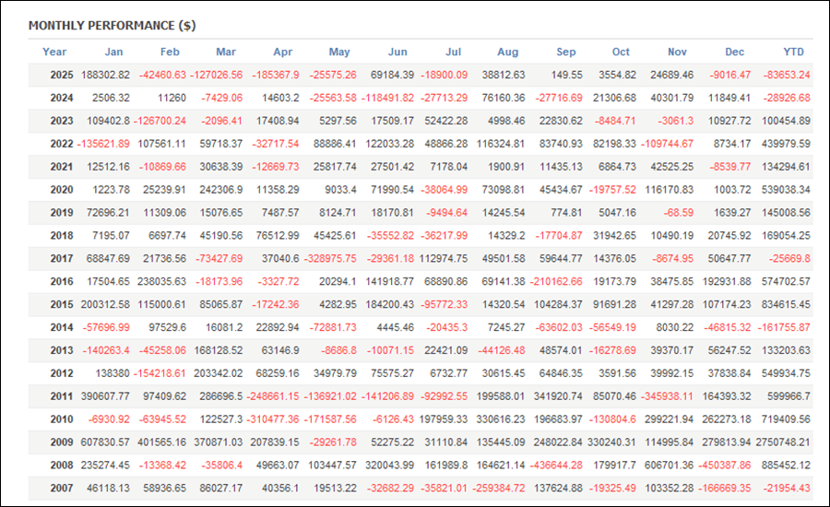The image size is (830, 507).
Task: Click the Sep column header
Action: pyautogui.click(x=565, y=52)
